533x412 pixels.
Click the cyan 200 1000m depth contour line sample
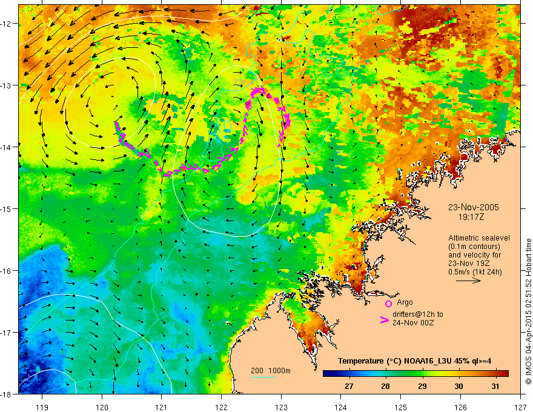263,377
